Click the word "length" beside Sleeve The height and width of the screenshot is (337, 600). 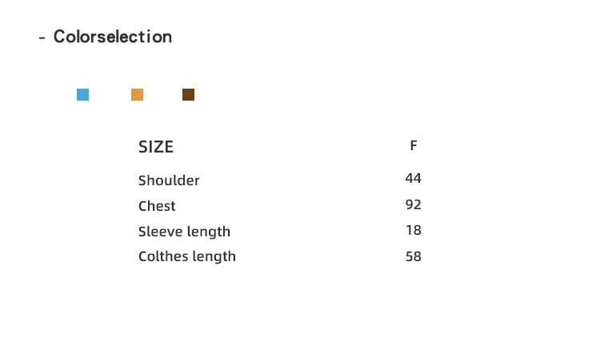coord(208,232)
